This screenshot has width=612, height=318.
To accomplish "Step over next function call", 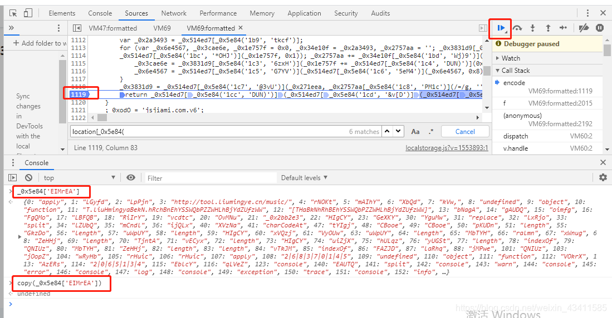I will tap(517, 28).
